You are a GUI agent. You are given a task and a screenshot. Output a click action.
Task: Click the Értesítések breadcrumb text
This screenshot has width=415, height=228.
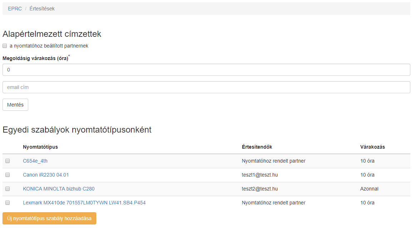point(42,9)
